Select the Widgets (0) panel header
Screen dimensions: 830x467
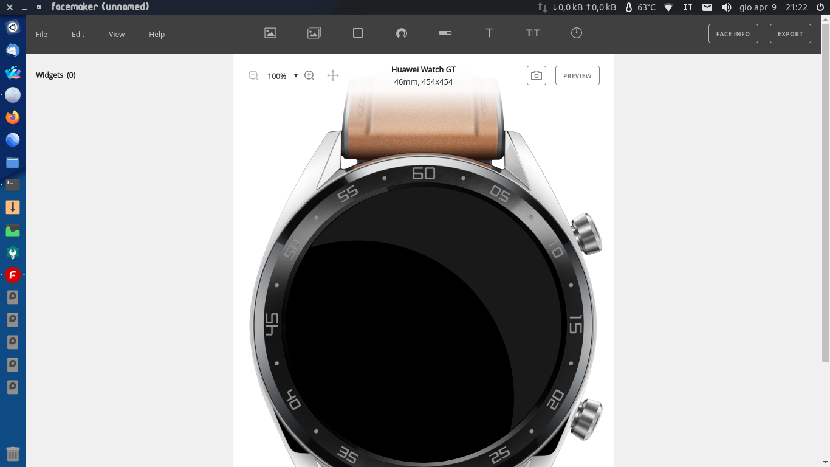coord(56,75)
